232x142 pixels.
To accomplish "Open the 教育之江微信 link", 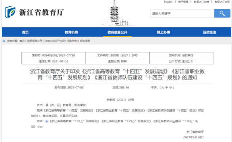I will click(222, 2).
